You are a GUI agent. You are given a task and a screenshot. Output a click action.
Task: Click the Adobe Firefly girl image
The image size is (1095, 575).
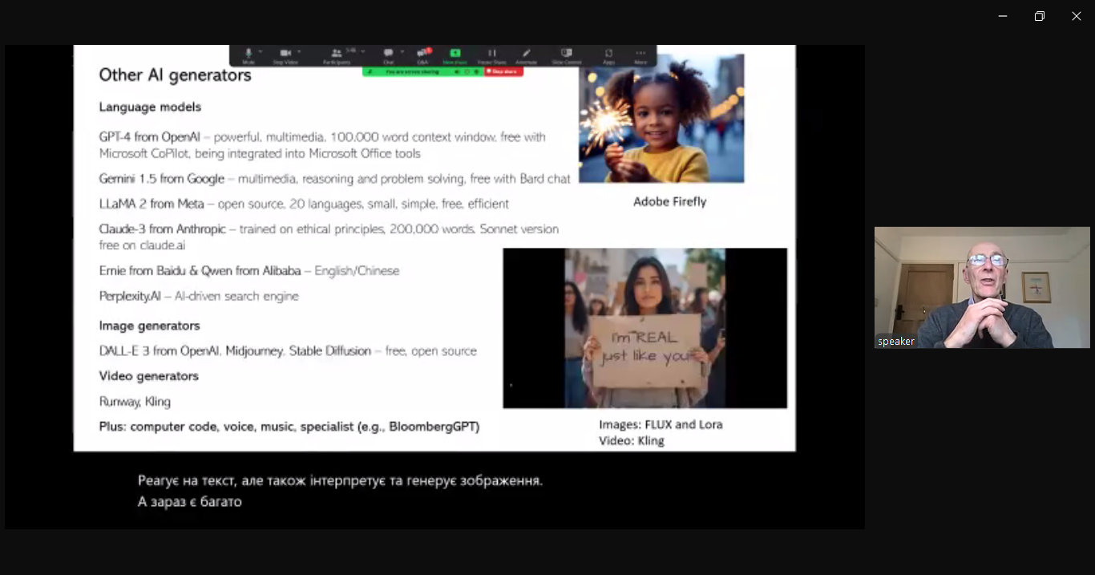pyautogui.click(x=661, y=119)
